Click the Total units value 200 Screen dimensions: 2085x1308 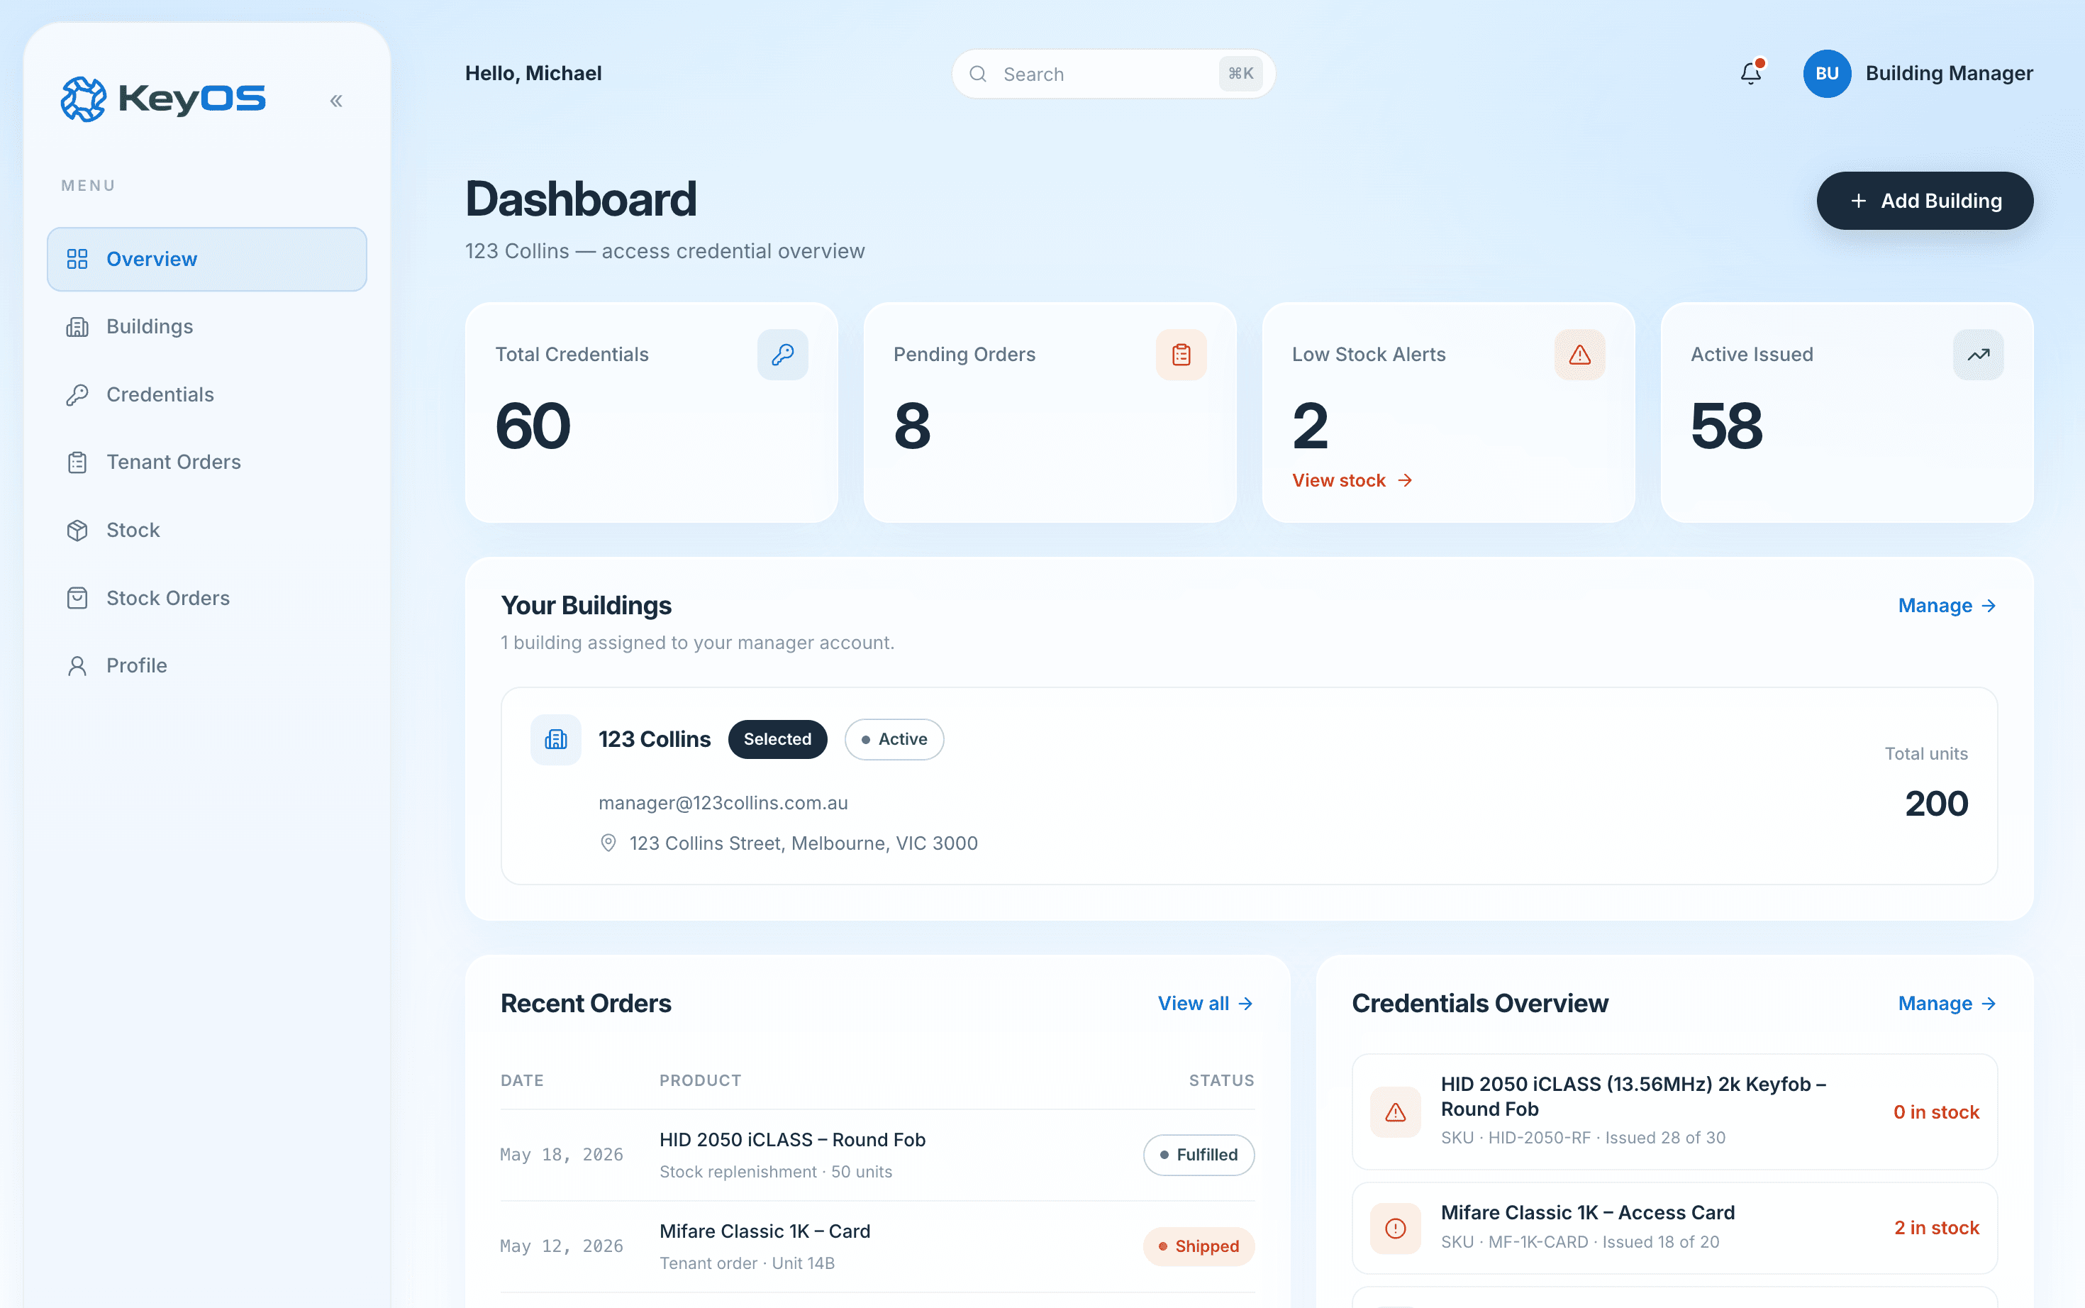pos(1936,804)
